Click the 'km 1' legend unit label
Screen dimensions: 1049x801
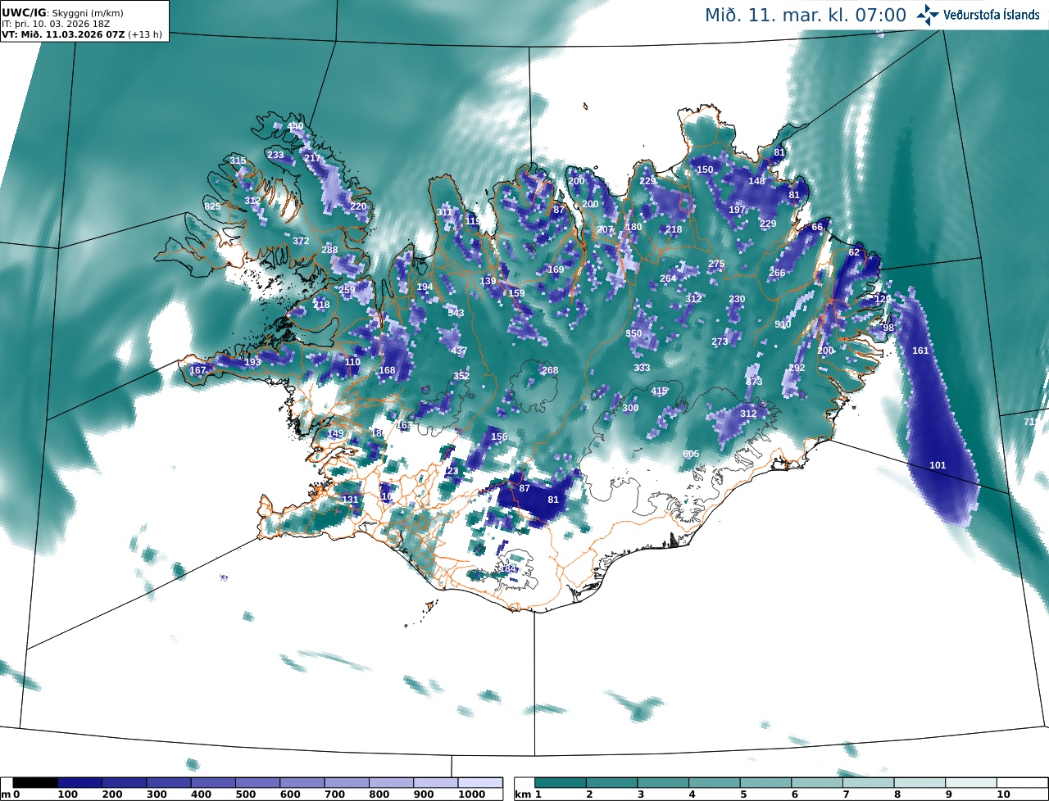(528, 795)
